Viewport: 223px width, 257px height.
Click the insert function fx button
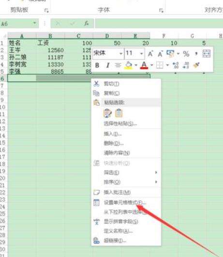click(87, 23)
